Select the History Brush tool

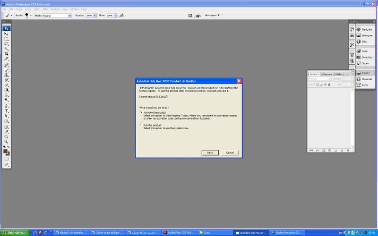[7, 80]
